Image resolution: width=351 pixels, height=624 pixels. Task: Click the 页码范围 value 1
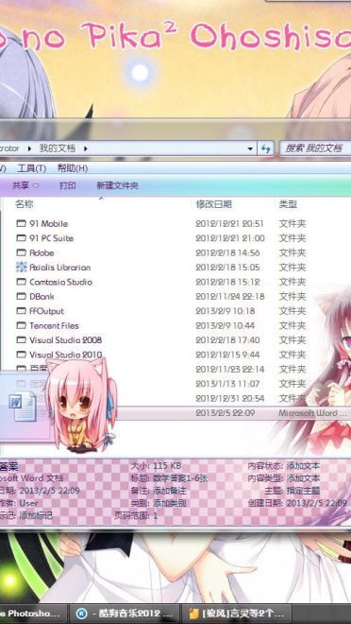click(156, 516)
